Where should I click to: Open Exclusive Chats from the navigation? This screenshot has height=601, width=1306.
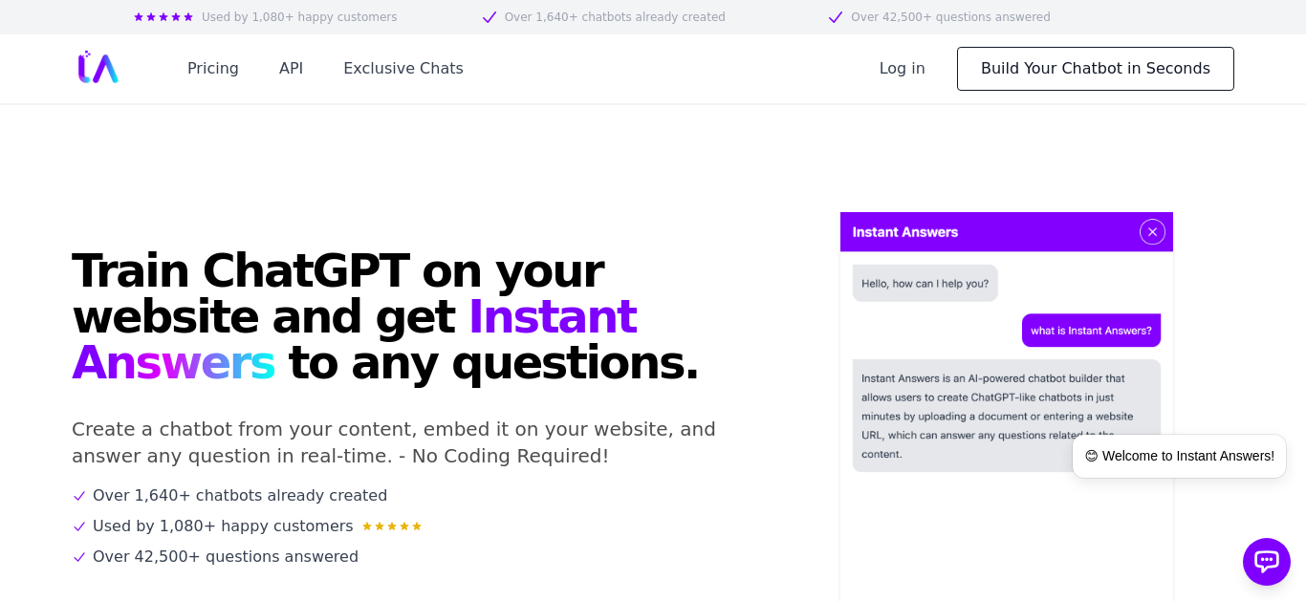point(403,69)
